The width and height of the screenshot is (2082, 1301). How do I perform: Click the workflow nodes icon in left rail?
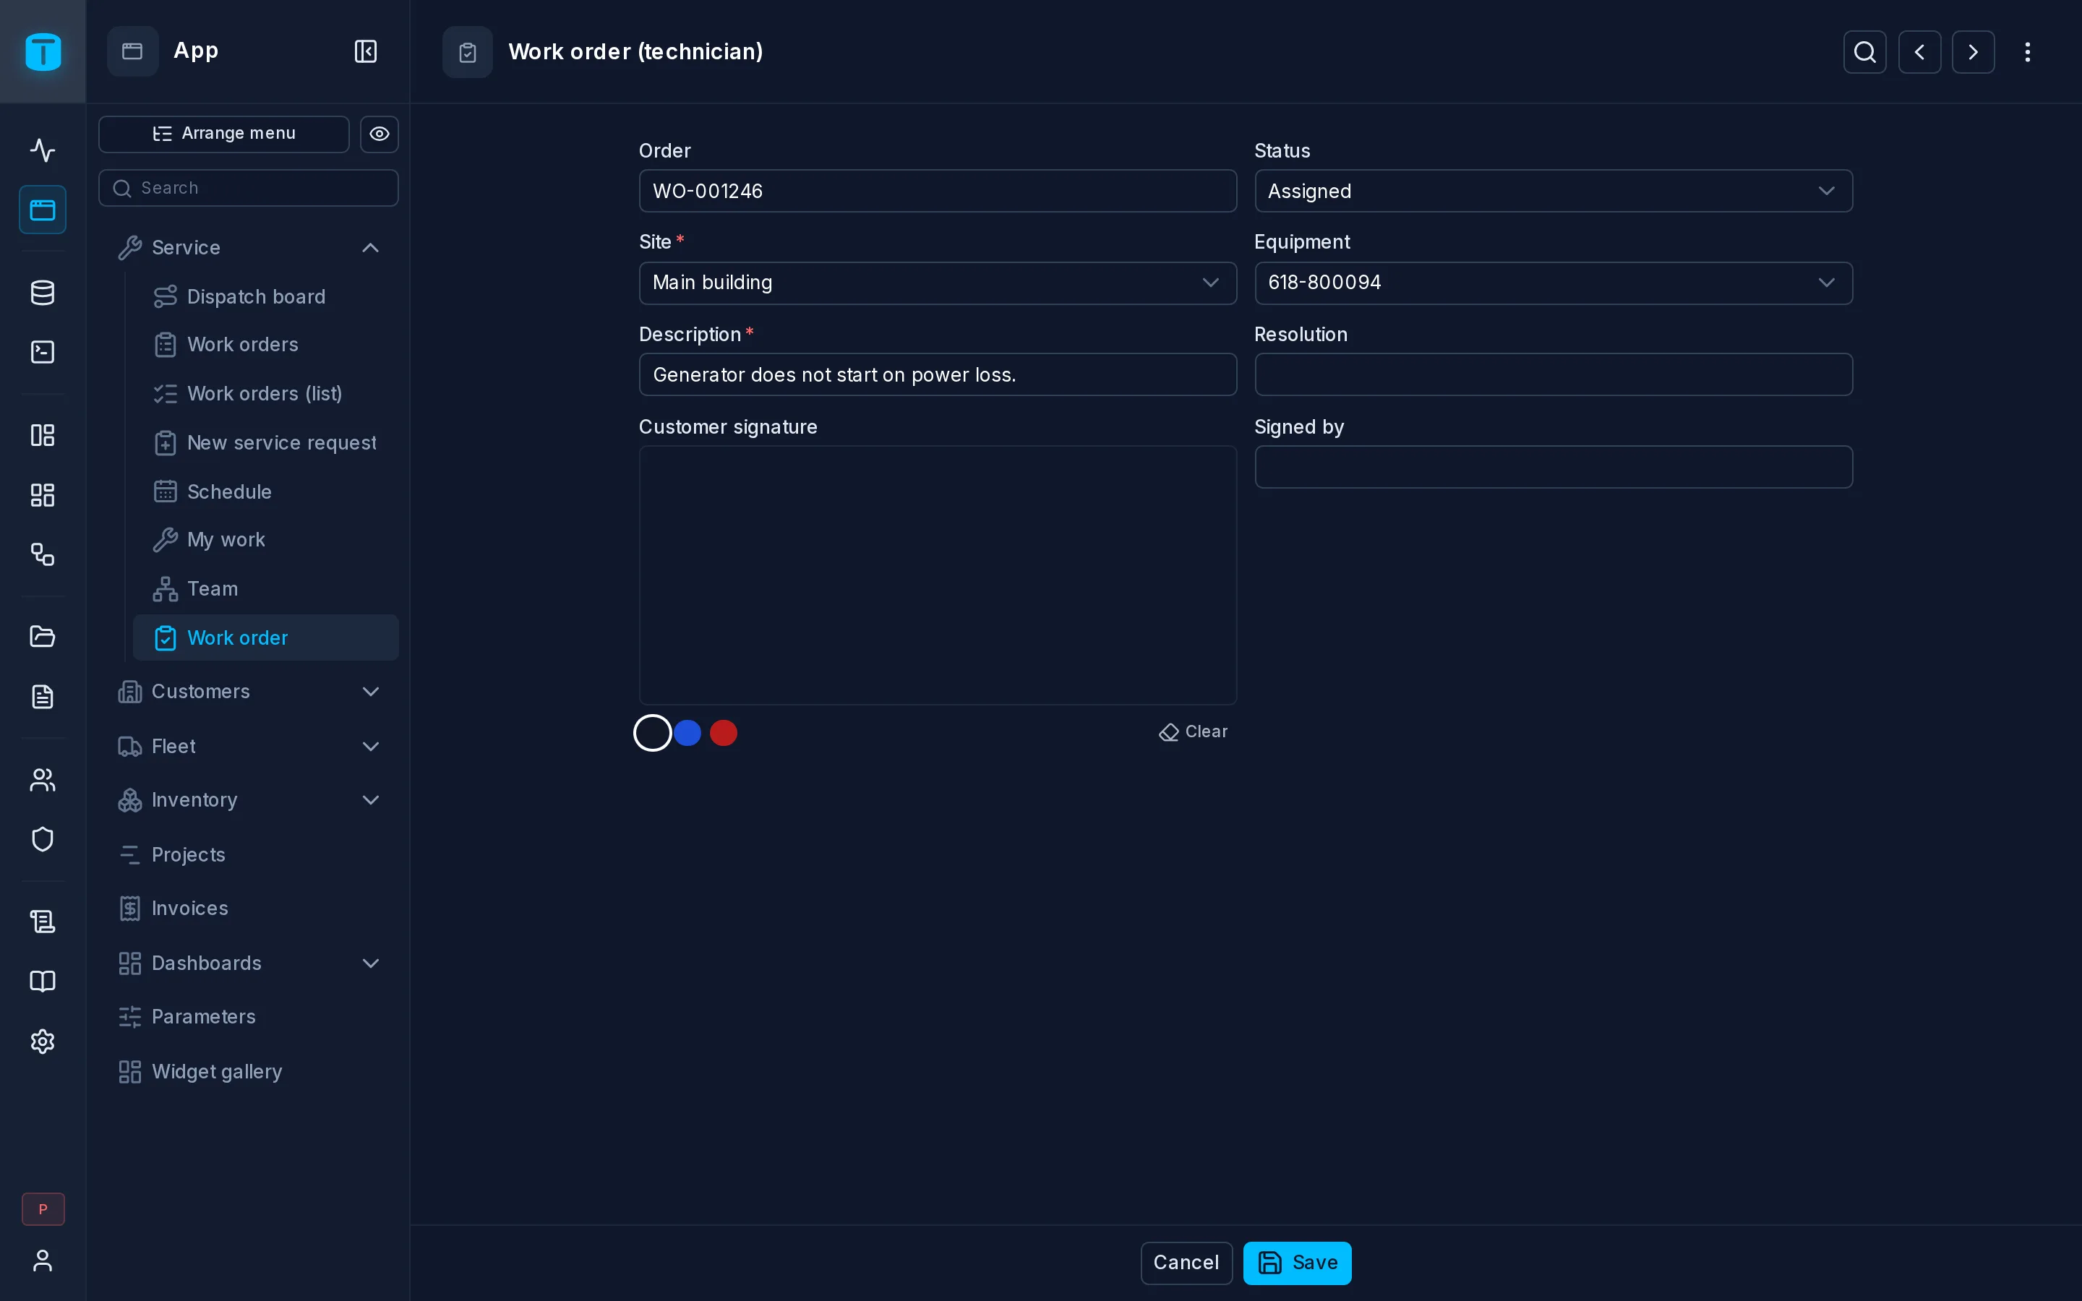coord(42,554)
